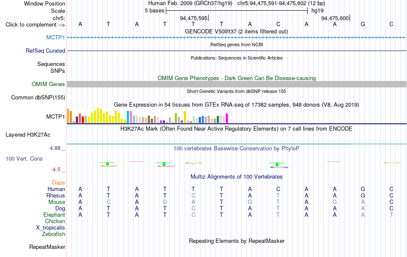
Task: Click the MCTP1 GTEx expression bar chart
Action: (147, 116)
